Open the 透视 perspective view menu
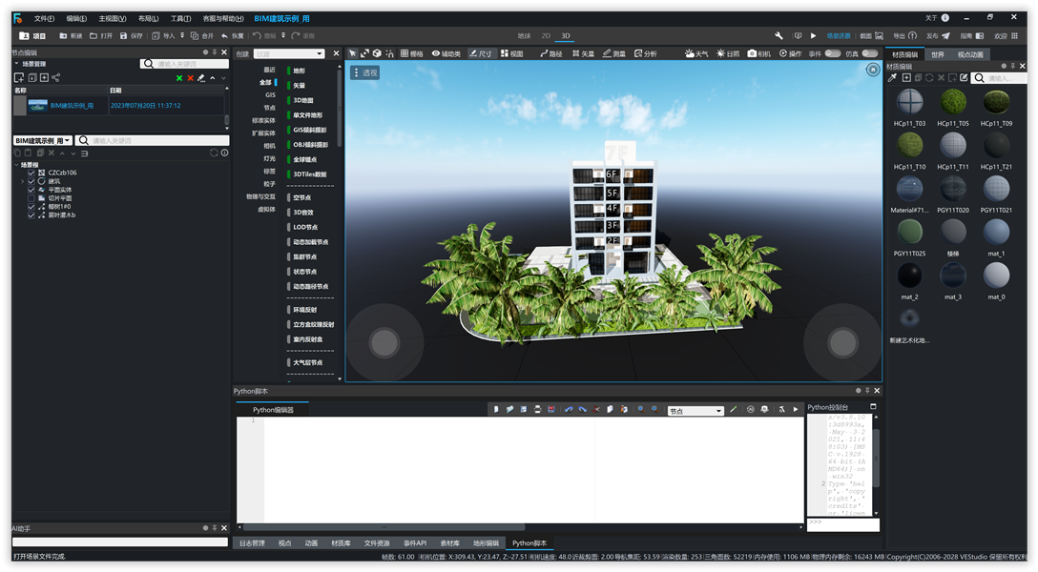The image size is (1038, 572). [x=364, y=72]
